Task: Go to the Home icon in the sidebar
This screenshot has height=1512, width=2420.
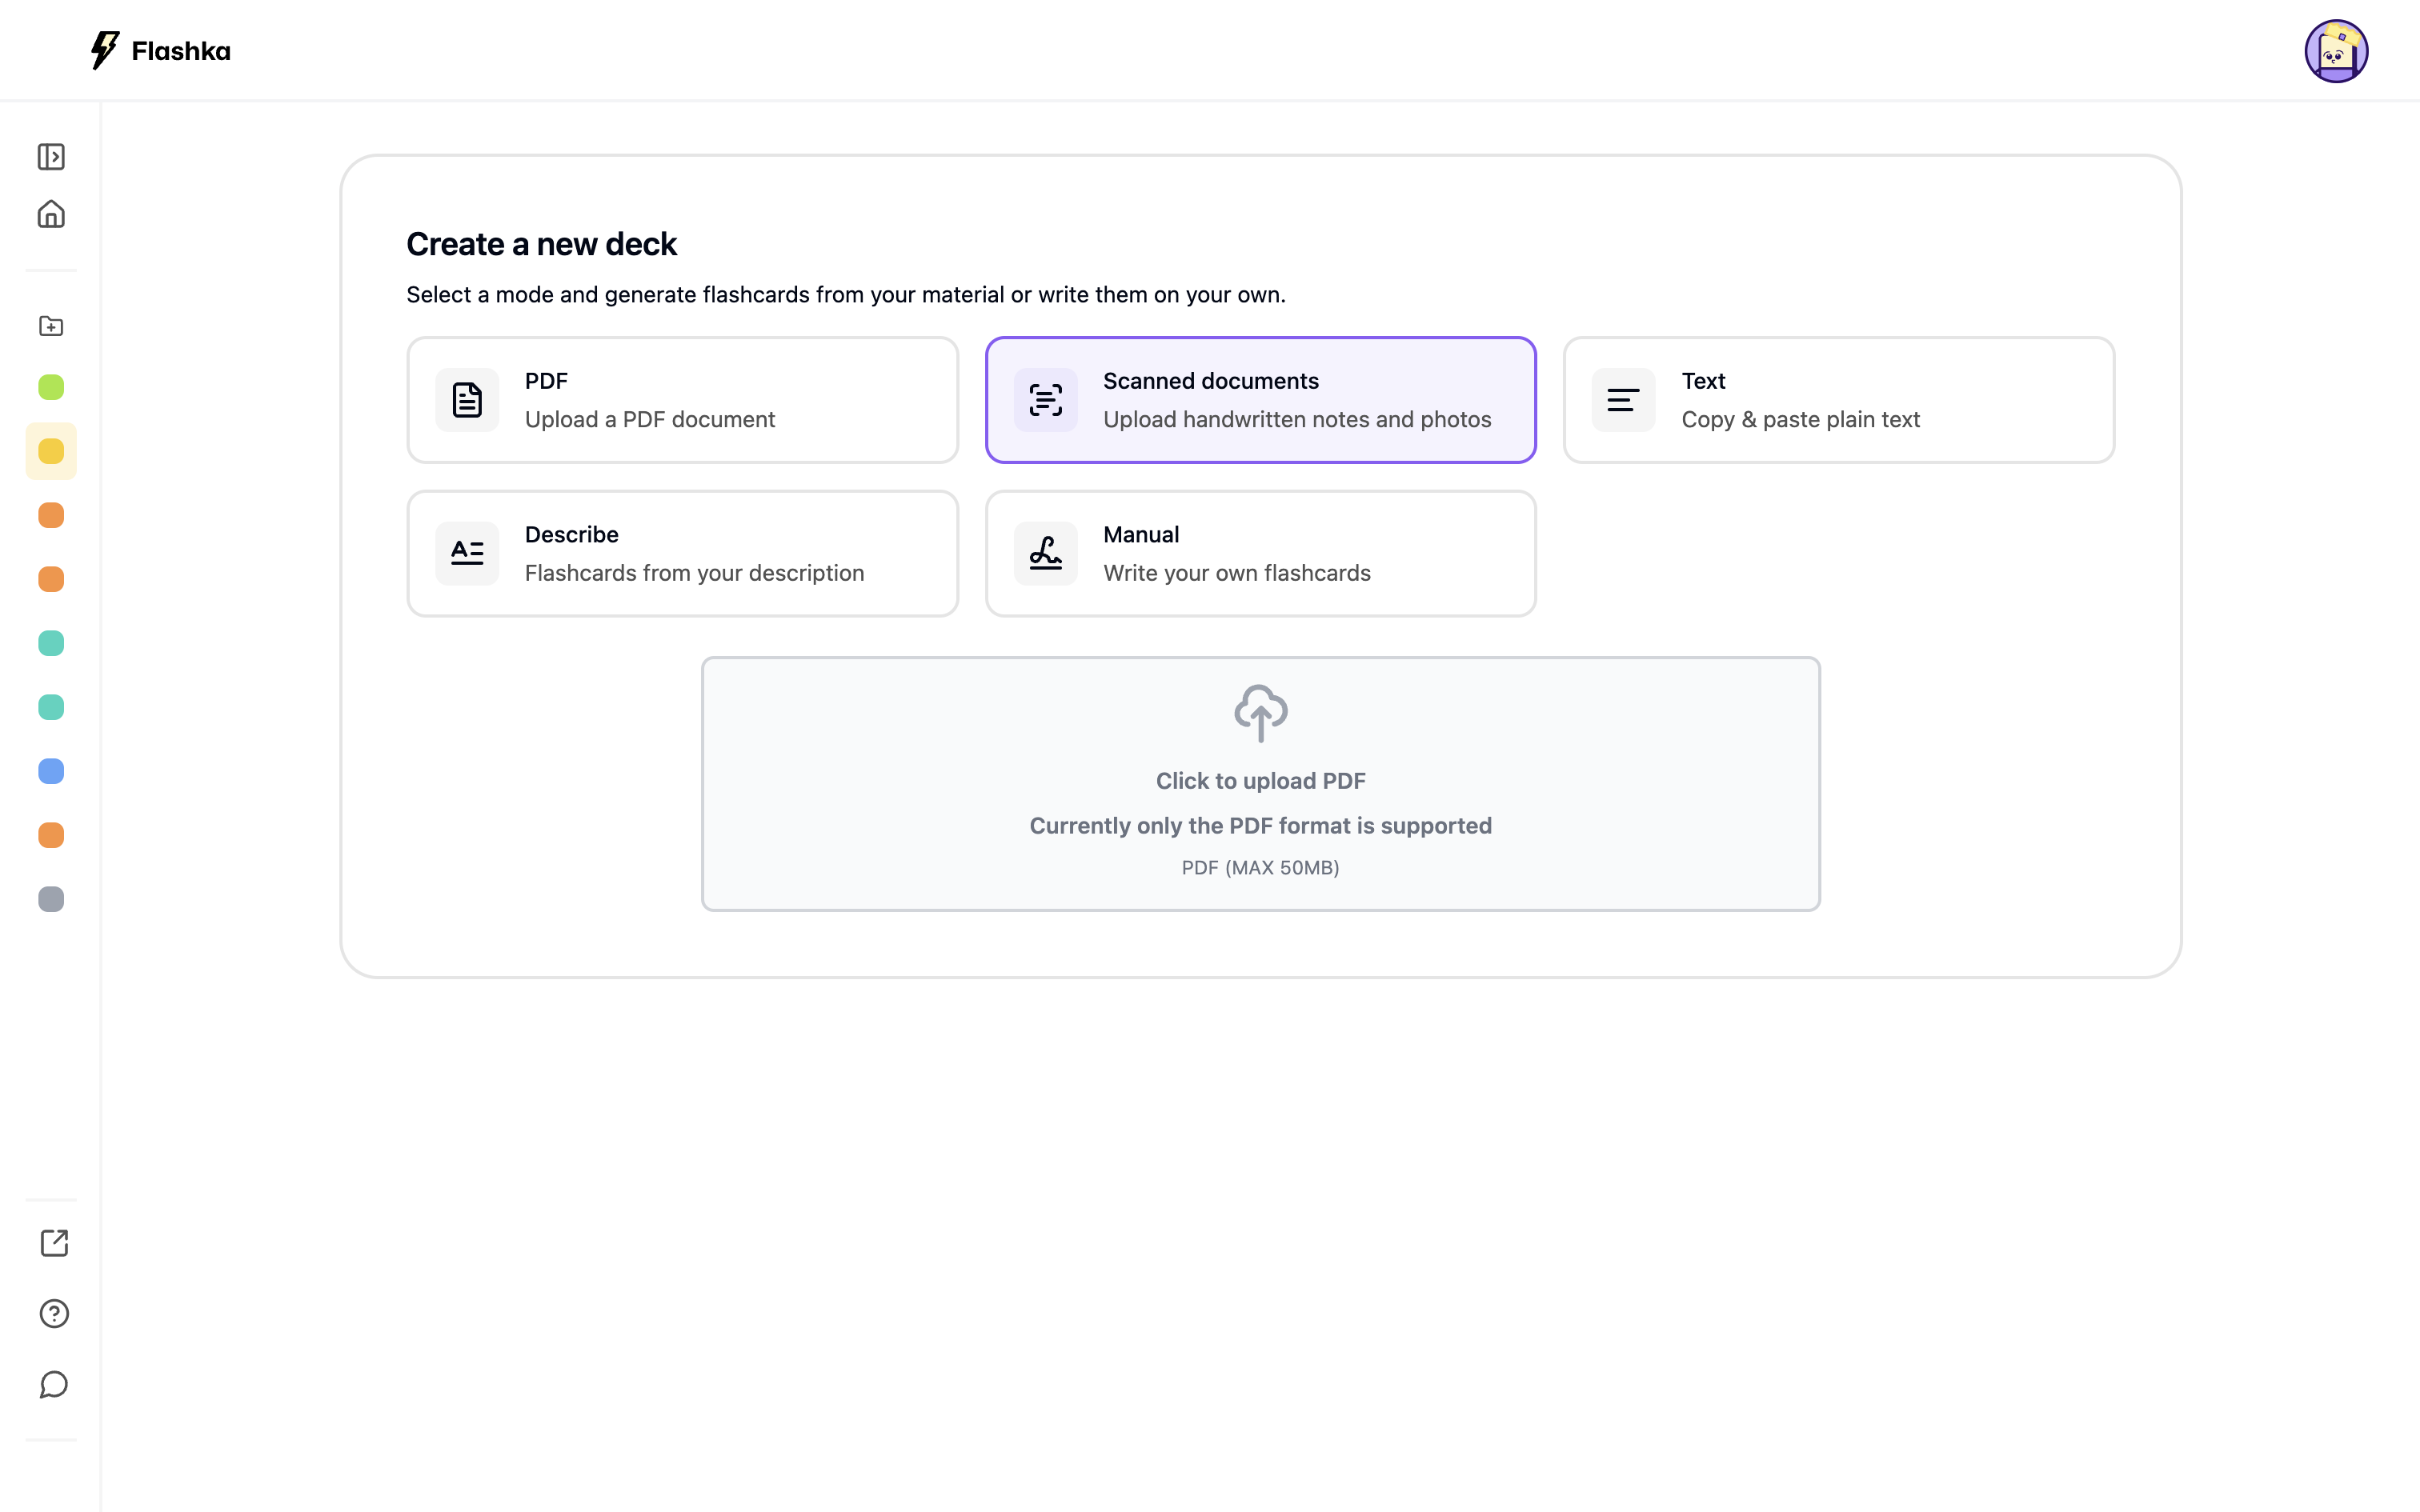Action: coord(51,214)
